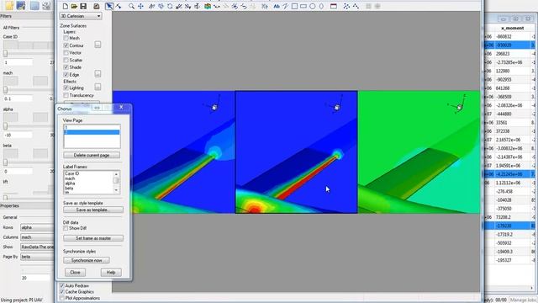Click the scatter points extract tool icon

point(346,6)
